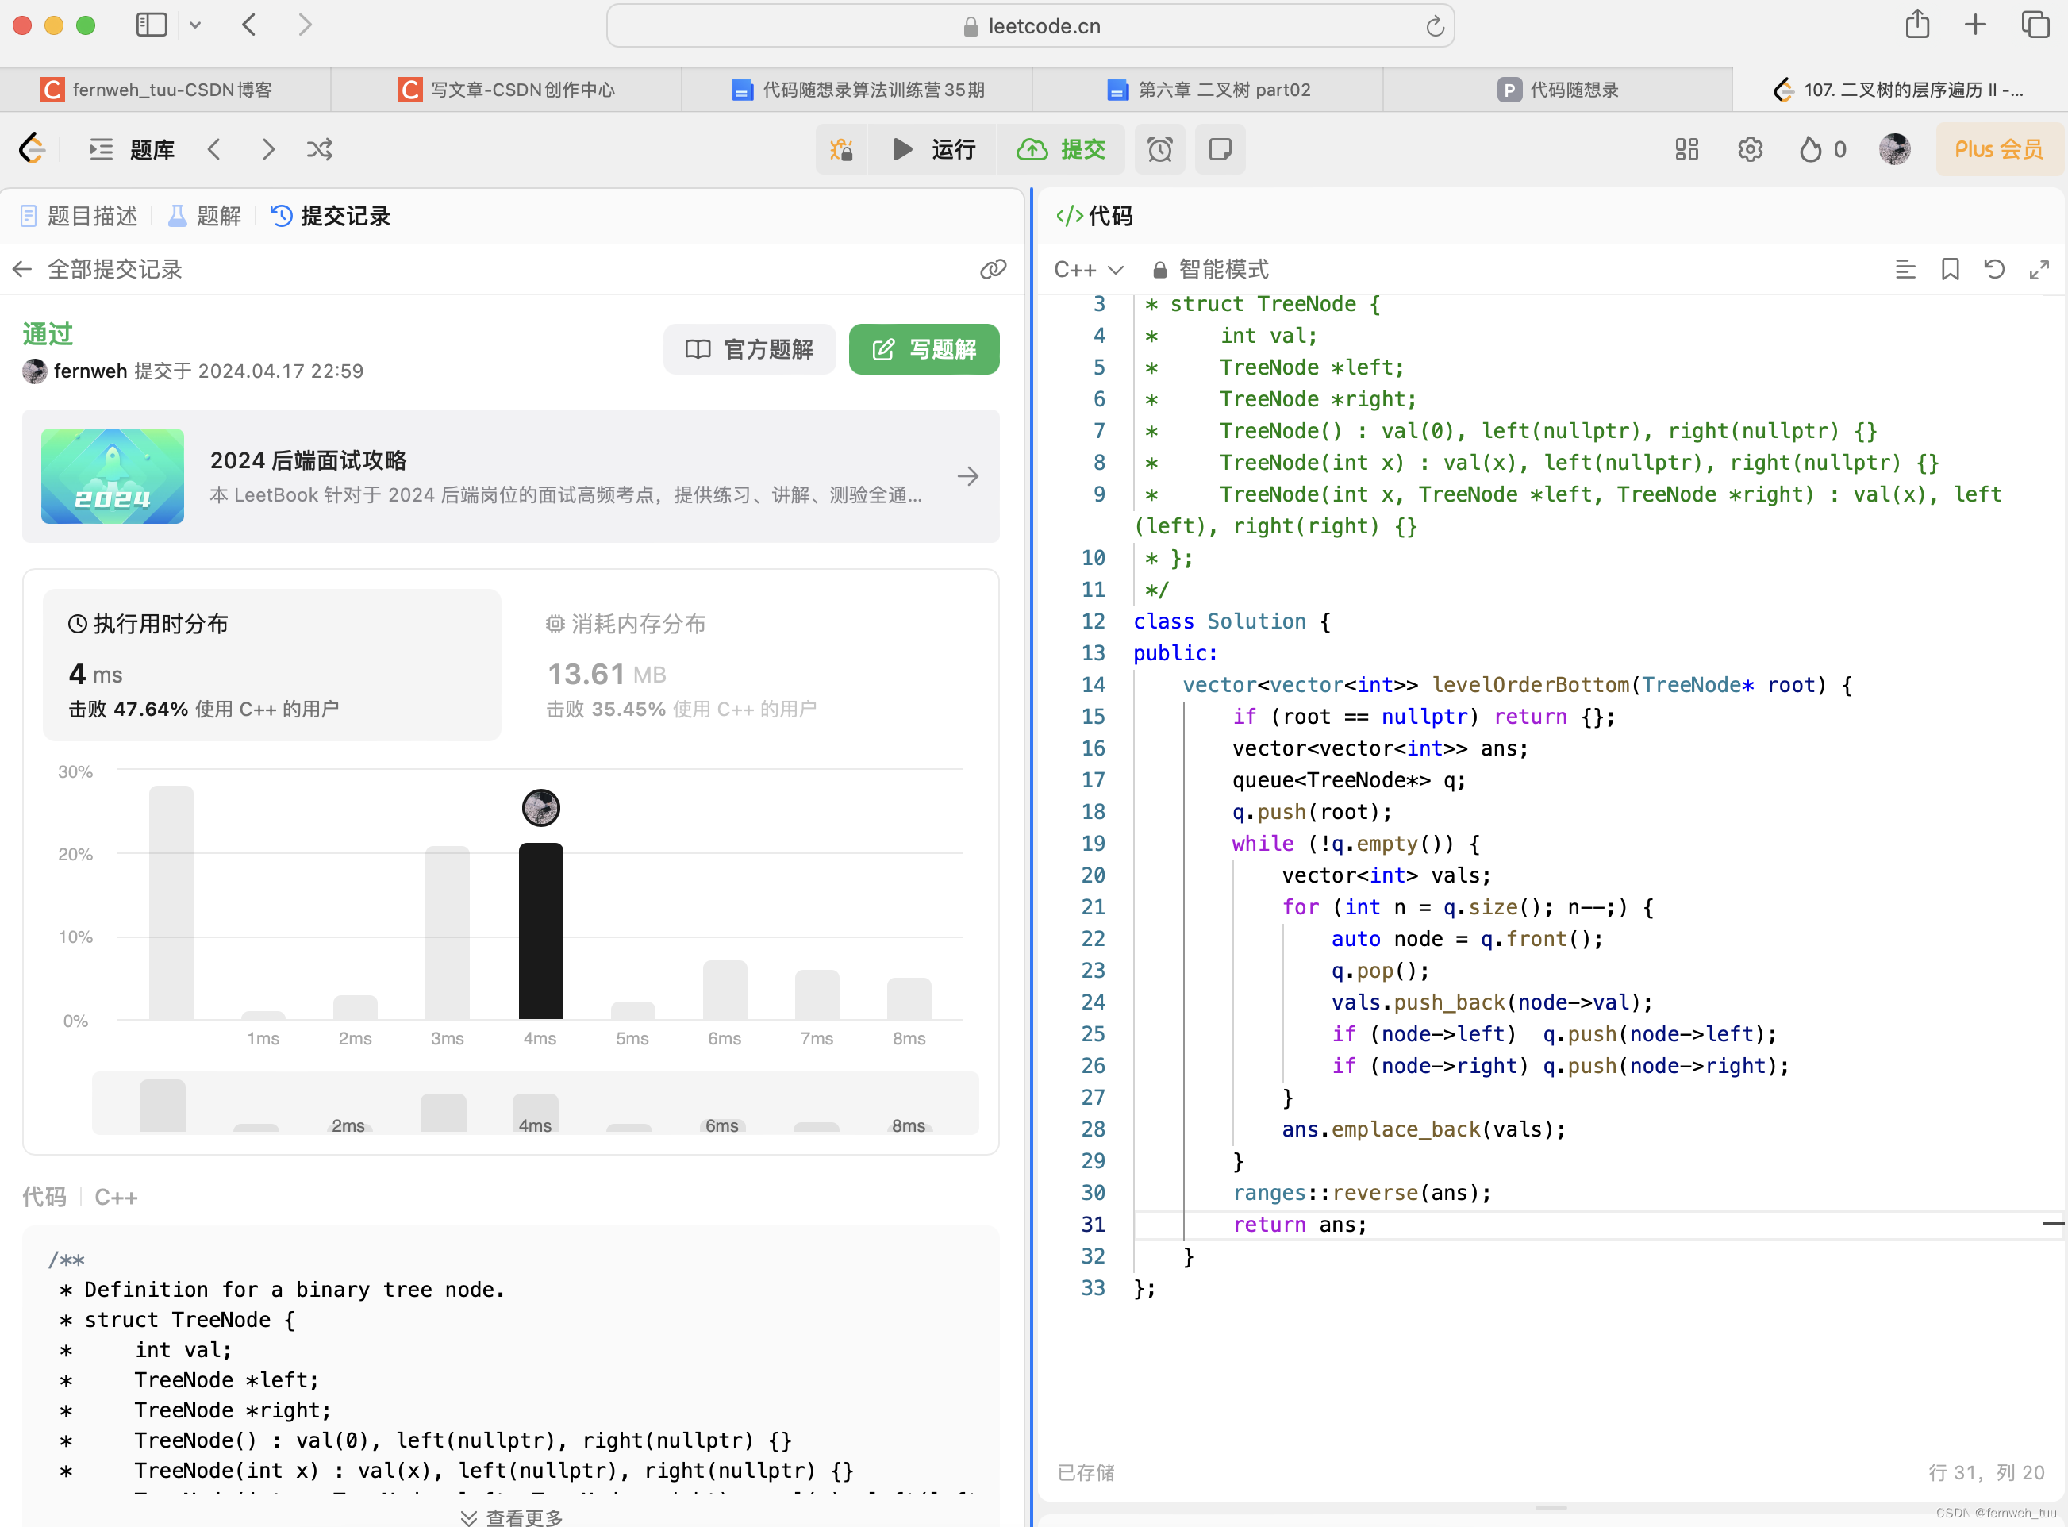Screen dimensions: 2068x1527
Task: Click the 写题解 write solution button
Action: coord(923,349)
